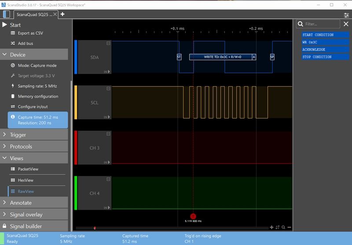This screenshot has width=352, height=245.
Task: Collapse the Device section
Action: pos(34,54)
